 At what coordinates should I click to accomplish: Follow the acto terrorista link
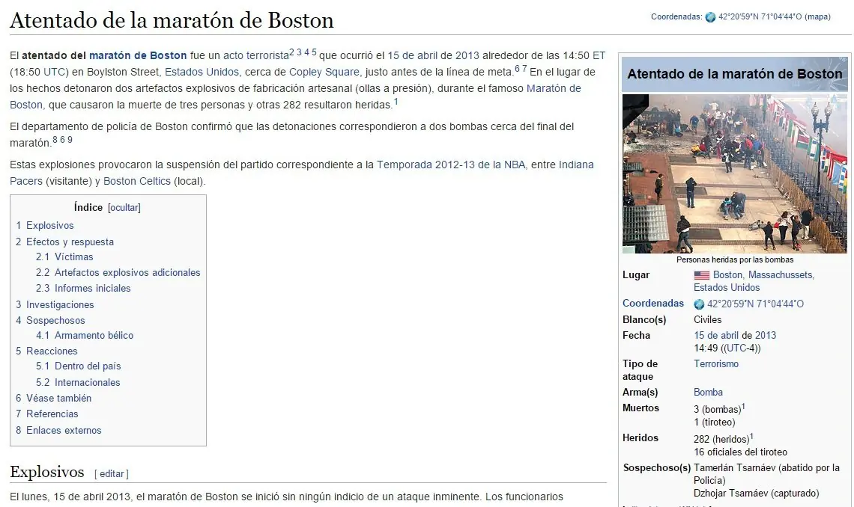click(x=256, y=55)
